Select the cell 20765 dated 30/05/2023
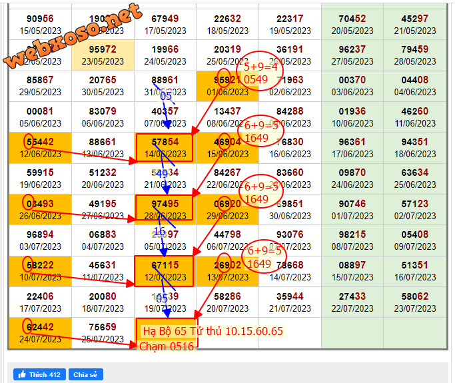The height and width of the screenshot is (383, 455). coord(103,86)
